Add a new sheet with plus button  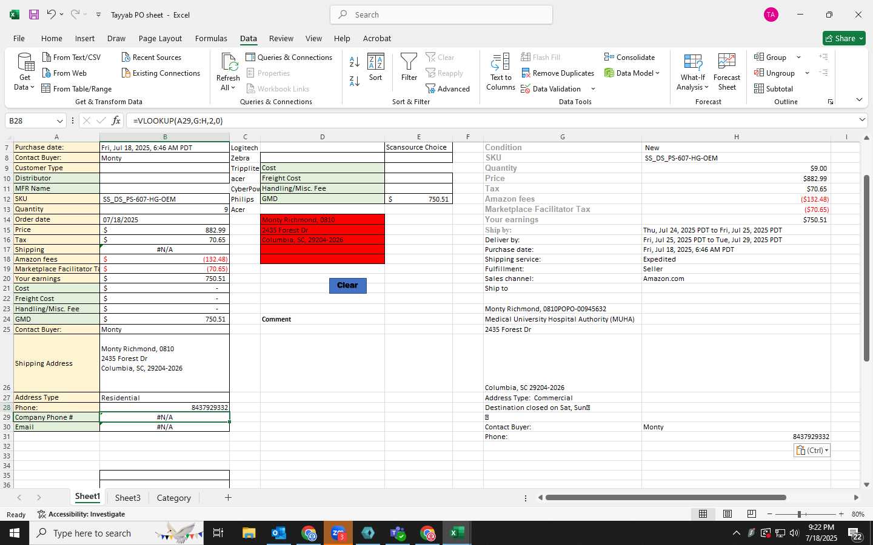pos(228,498)
